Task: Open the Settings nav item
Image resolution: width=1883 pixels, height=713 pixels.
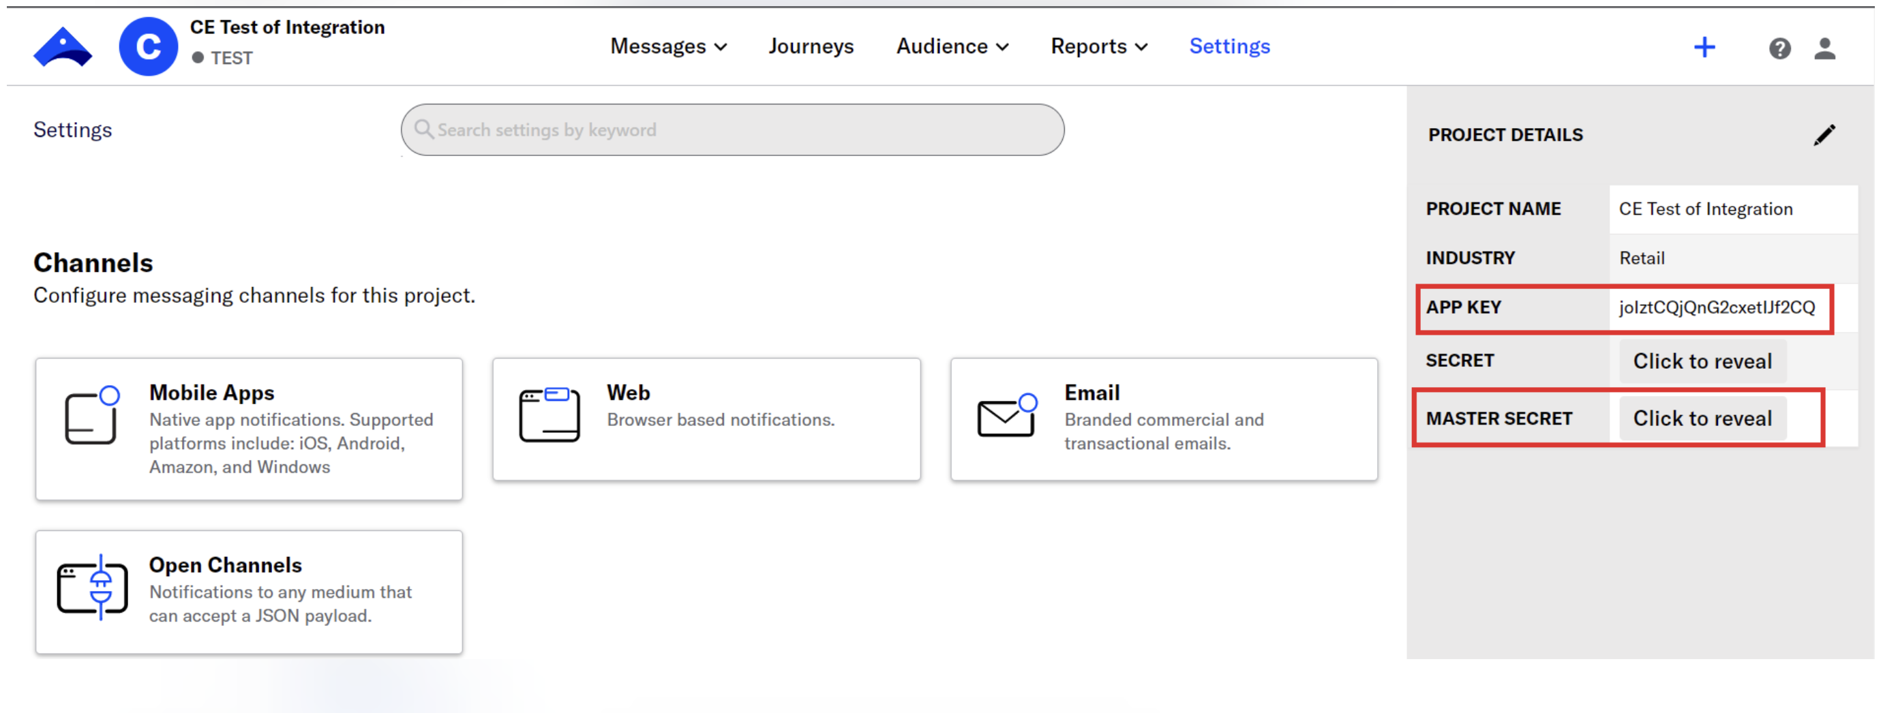Action: (1229, 46)
